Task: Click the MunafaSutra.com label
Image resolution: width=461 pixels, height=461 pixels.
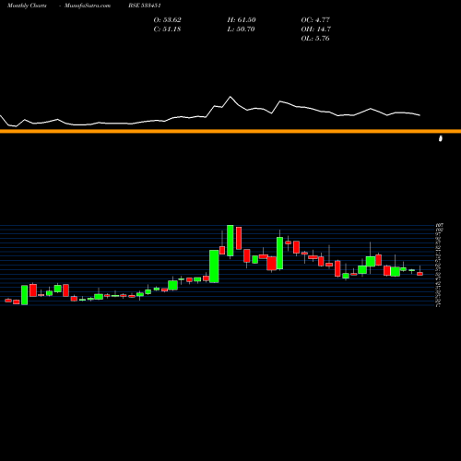Action: [x=88, y=6]
